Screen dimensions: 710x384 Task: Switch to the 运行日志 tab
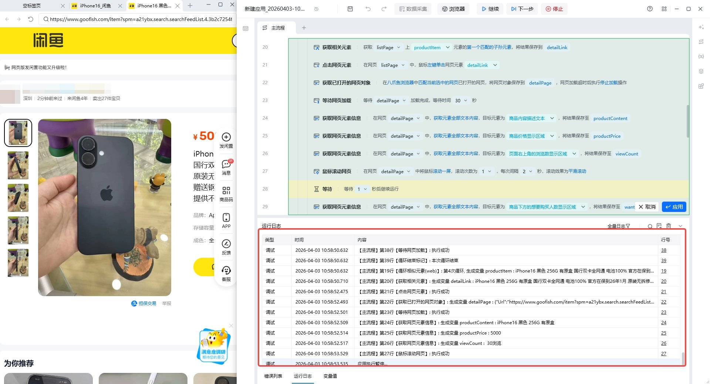pyautogui.click(x=303, y=376)
